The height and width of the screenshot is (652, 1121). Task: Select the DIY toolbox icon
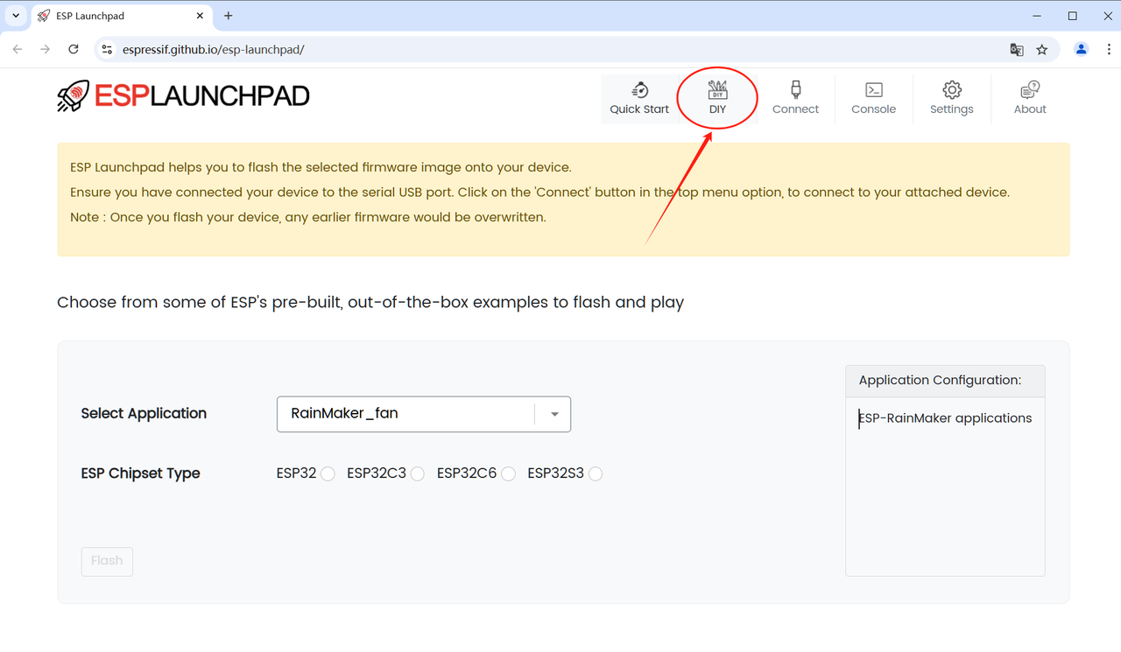pyautogui.click(x=717, y=89)
